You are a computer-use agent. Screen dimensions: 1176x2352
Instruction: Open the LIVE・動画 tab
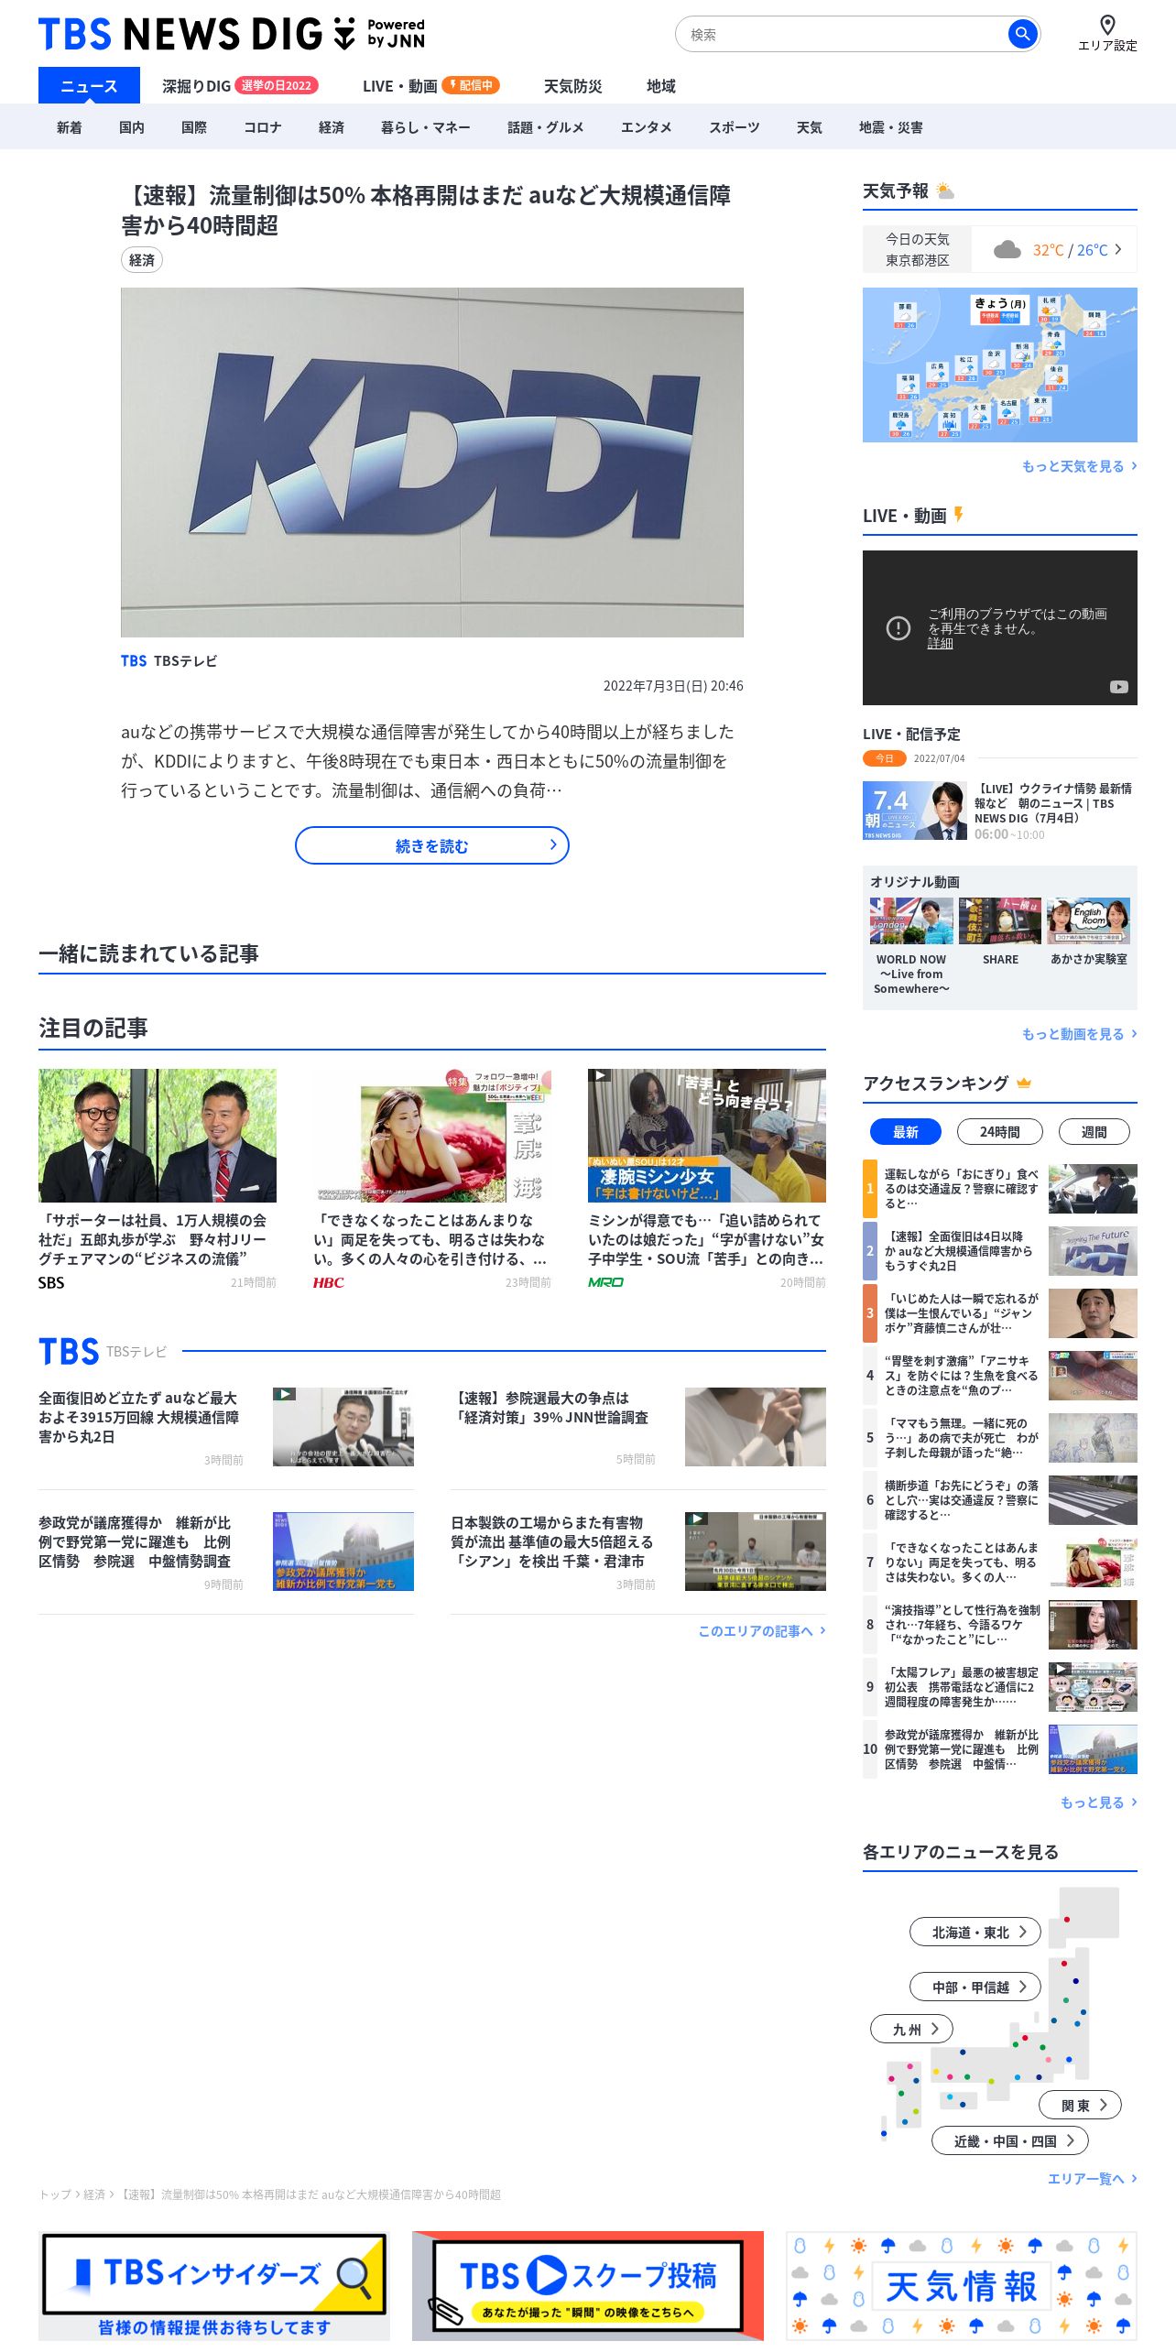coord(430,85)
